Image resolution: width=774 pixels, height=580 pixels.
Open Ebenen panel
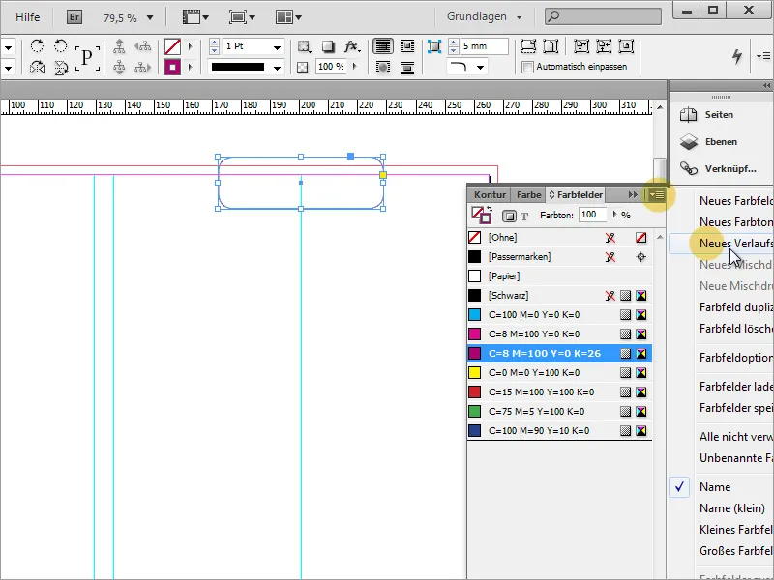pos(718,141)
